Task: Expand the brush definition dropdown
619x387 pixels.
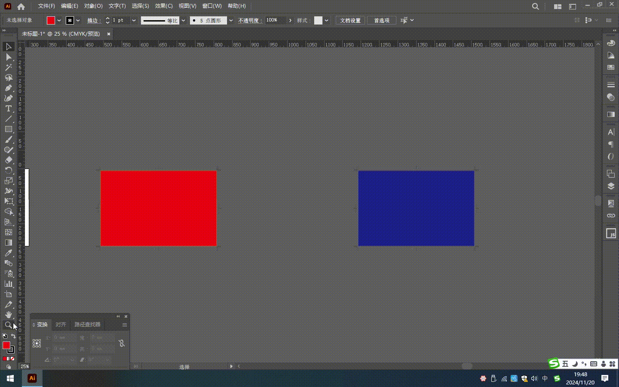Action: point(231,20)
